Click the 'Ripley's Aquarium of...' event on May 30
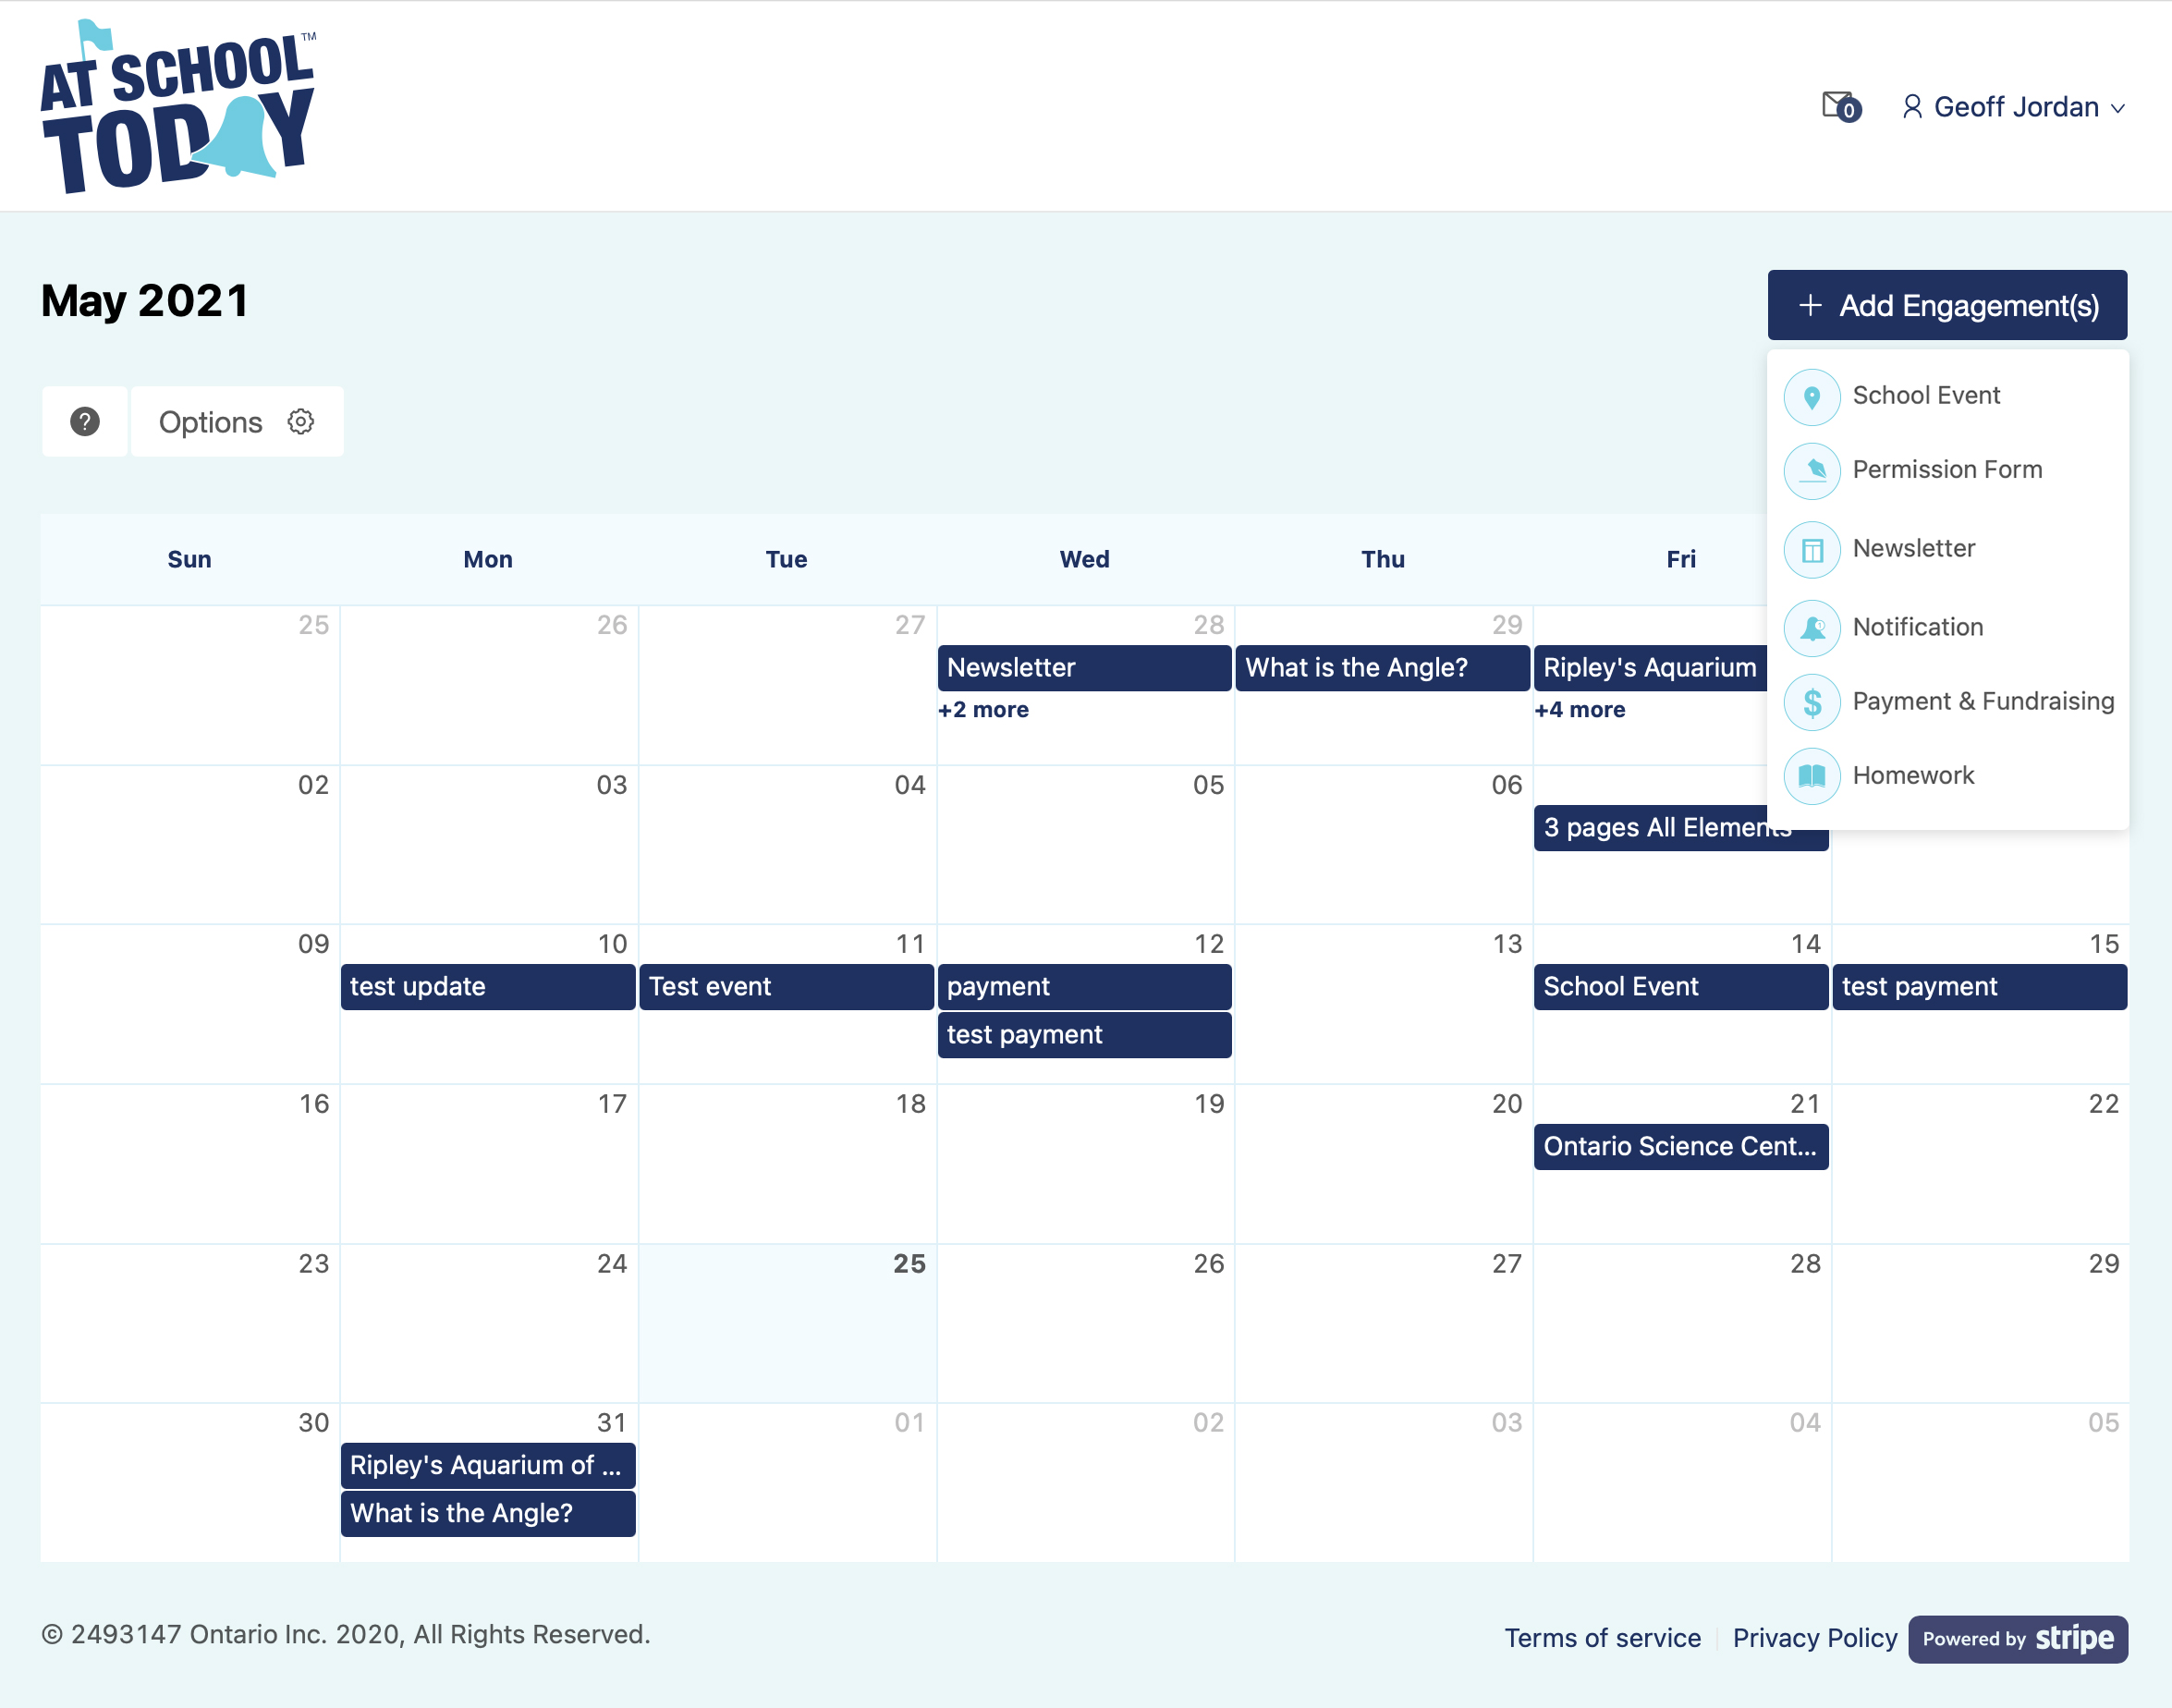The image size is (2172, 1708). [485, 1463]
